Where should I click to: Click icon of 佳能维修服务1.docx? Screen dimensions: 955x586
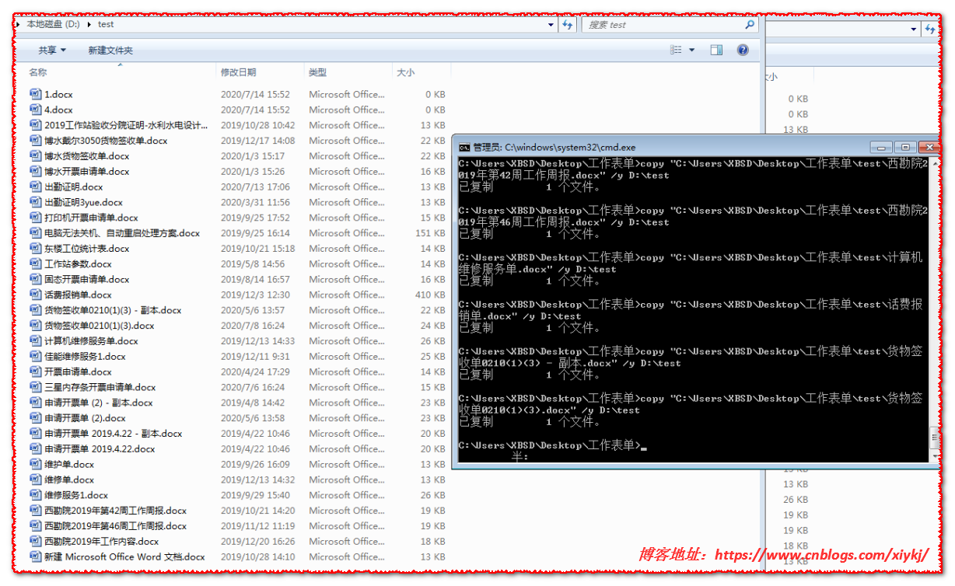(x=36, y=356)
